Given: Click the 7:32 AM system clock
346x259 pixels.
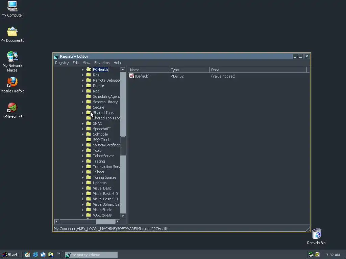Looking at the screenshot, I should coord(333,255).
